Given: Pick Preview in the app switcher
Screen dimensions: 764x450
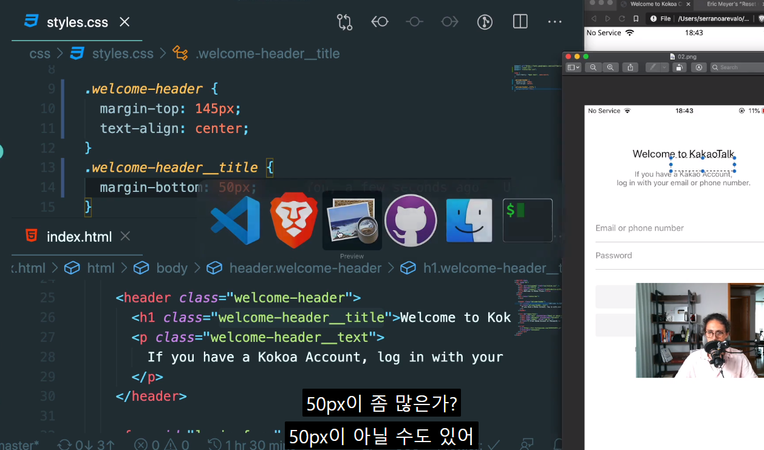Looking at the screenshot, I should pos(352,220).
